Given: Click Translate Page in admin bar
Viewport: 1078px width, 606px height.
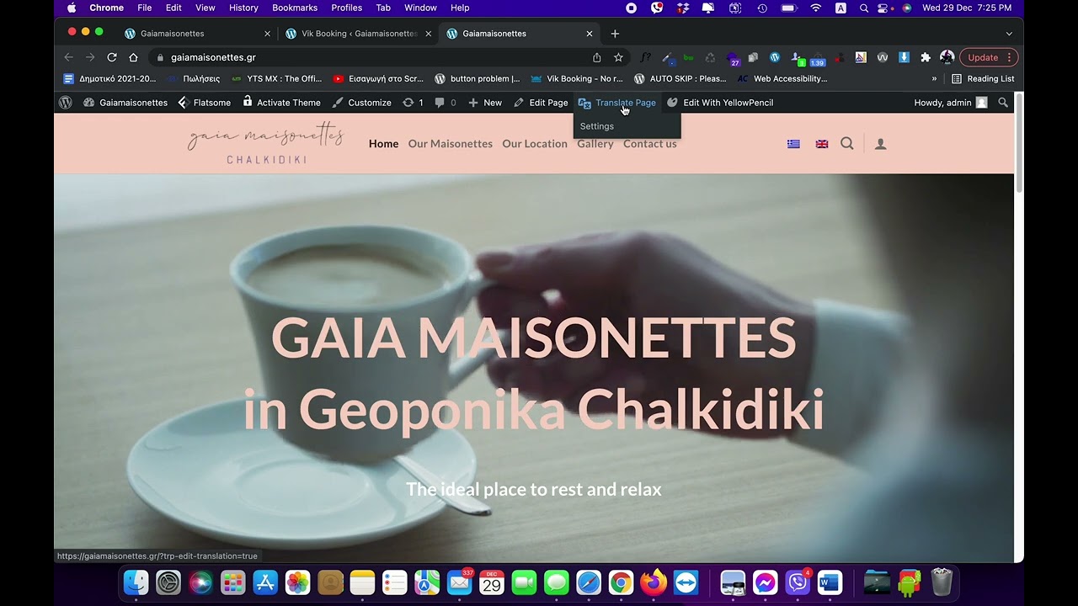Looking at the screenshot, I should pyautogui.click(x=617, y=103).
